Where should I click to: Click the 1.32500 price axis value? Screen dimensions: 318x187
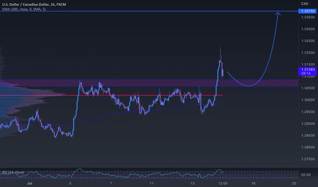[x=308, y=41]
